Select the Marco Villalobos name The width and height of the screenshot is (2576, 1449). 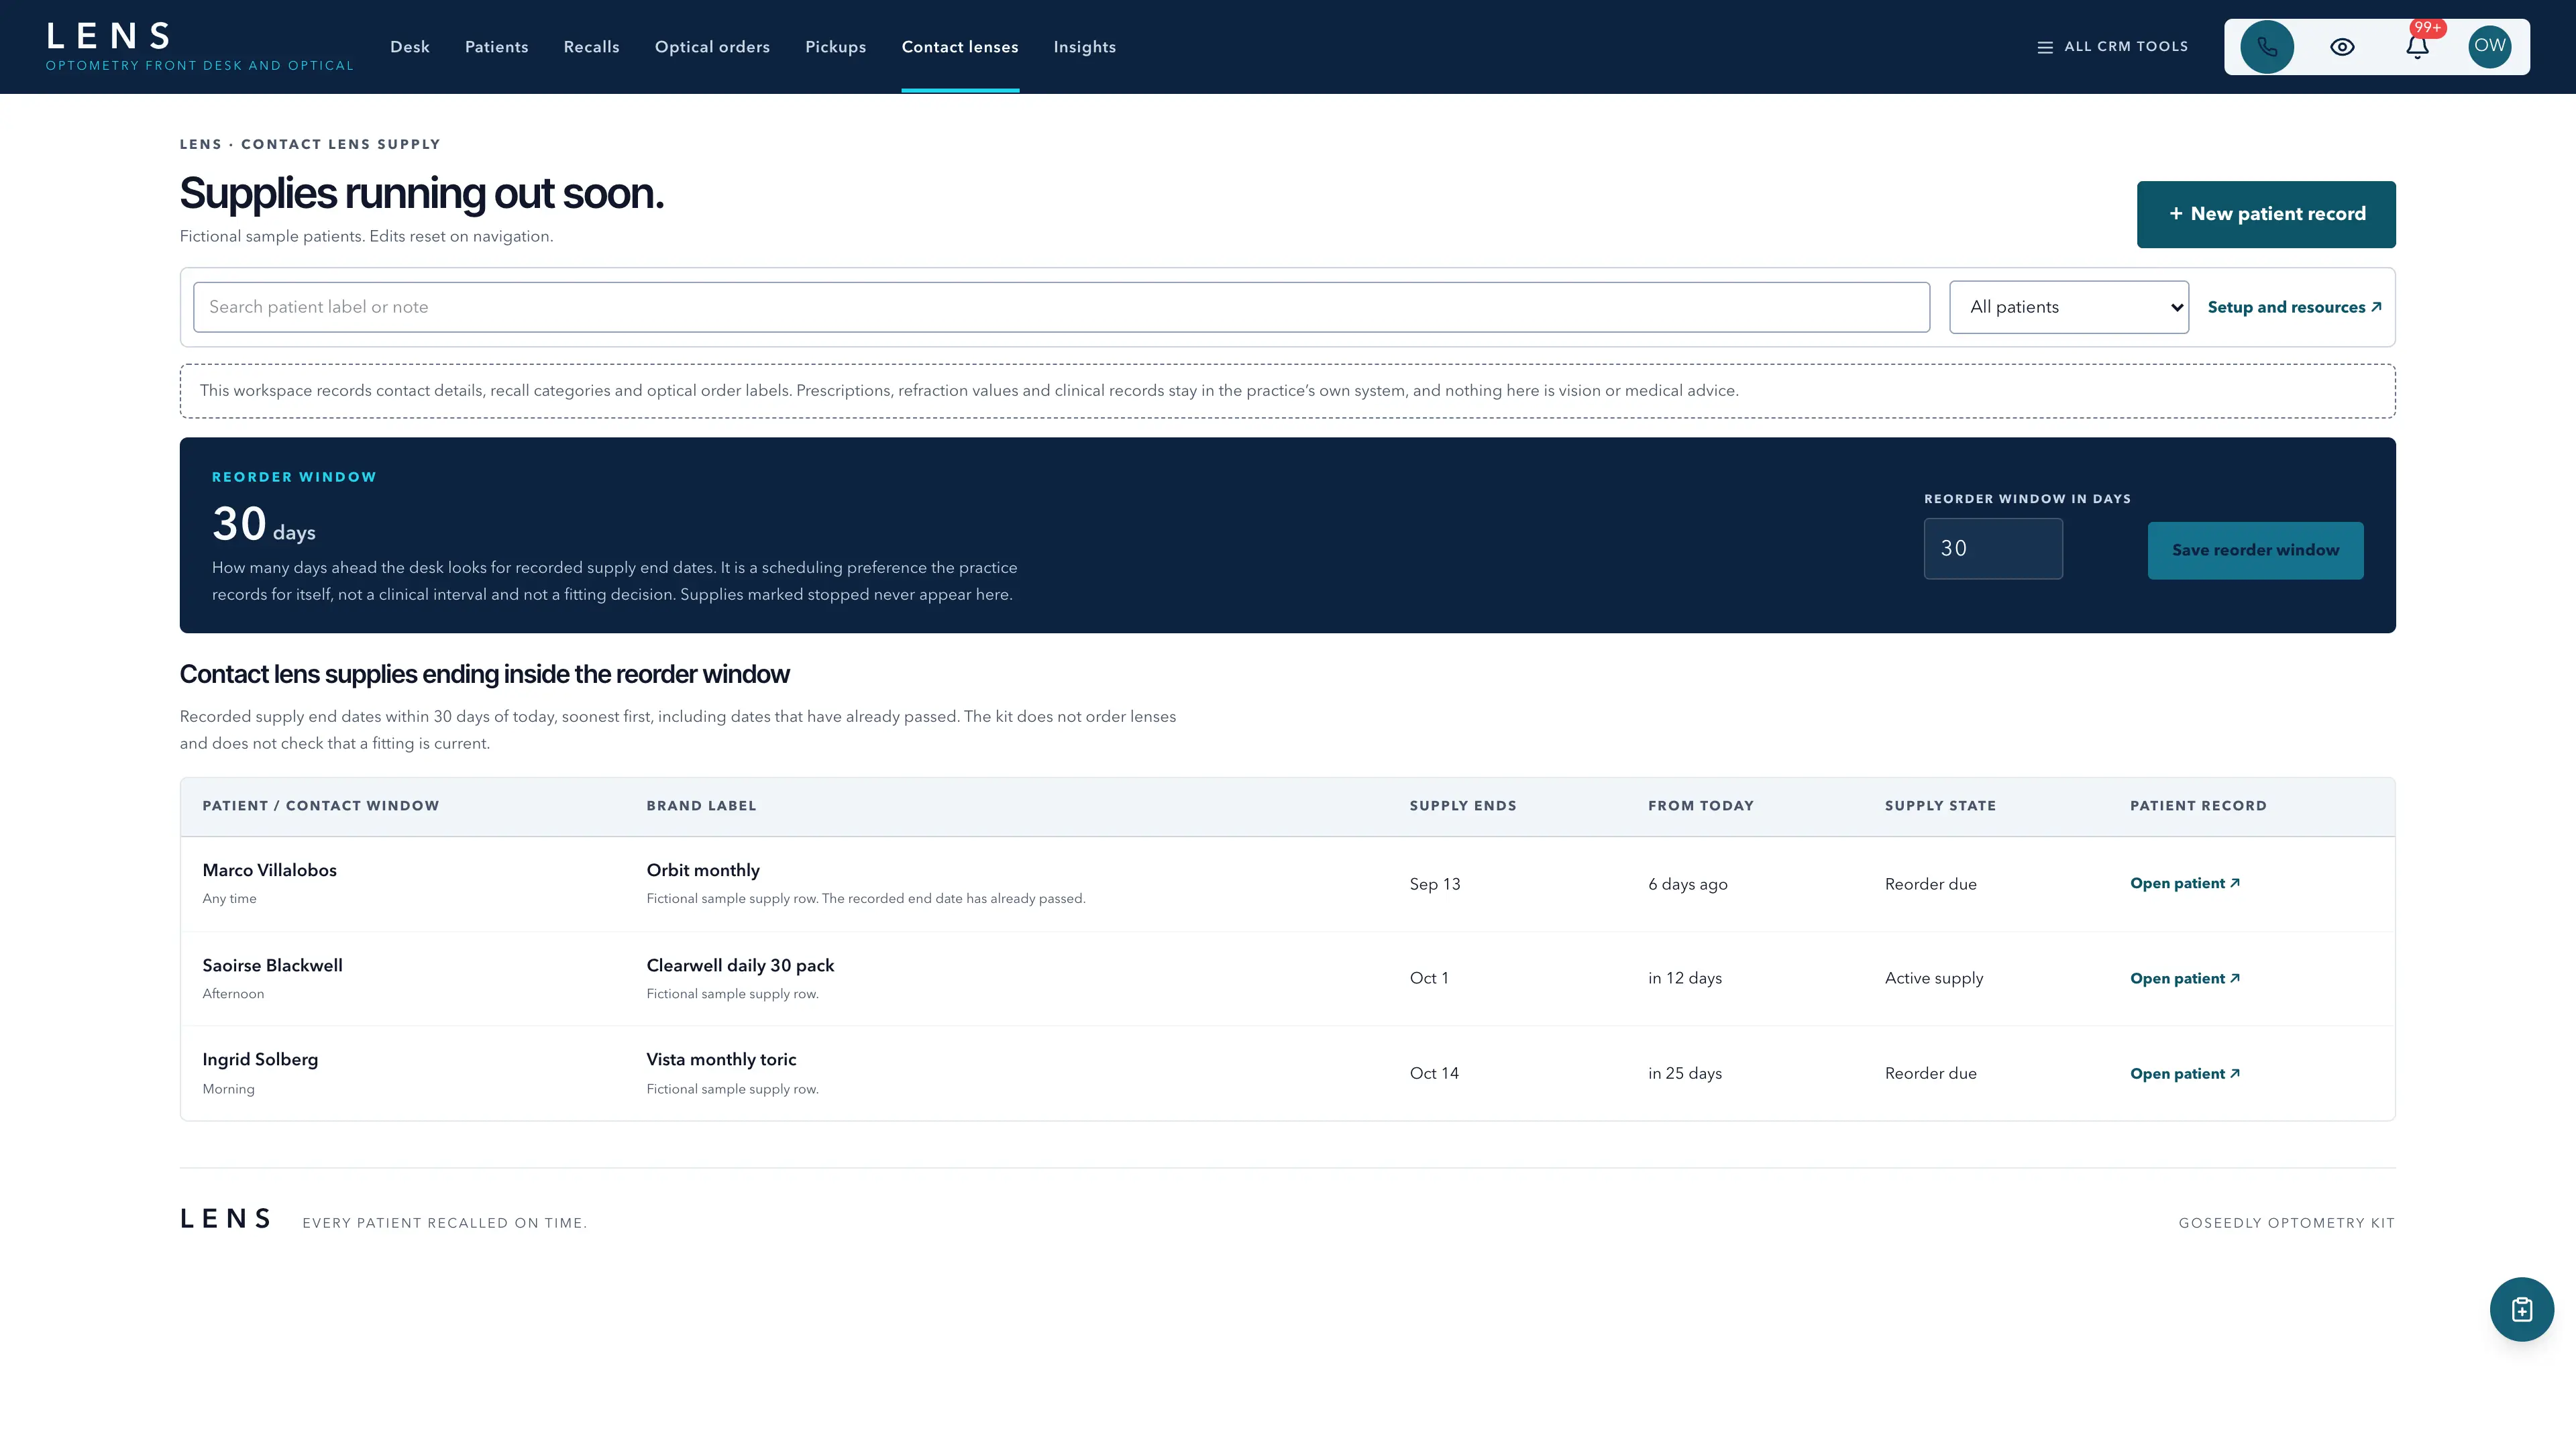click(269, 870)
